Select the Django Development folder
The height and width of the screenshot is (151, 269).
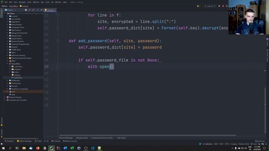point(19,33)
